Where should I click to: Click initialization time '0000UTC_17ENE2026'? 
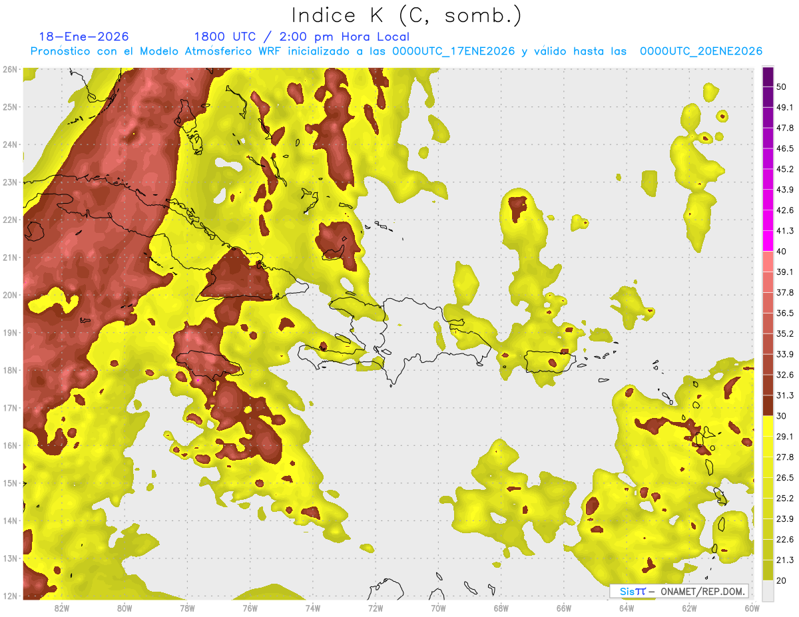tap(453, 51)
